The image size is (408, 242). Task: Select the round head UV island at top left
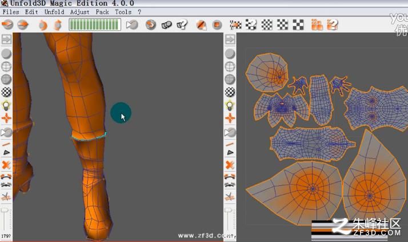pos(267,72)
